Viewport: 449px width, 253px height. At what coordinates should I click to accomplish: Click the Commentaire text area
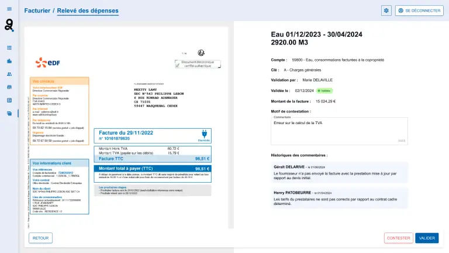[339, 131]
